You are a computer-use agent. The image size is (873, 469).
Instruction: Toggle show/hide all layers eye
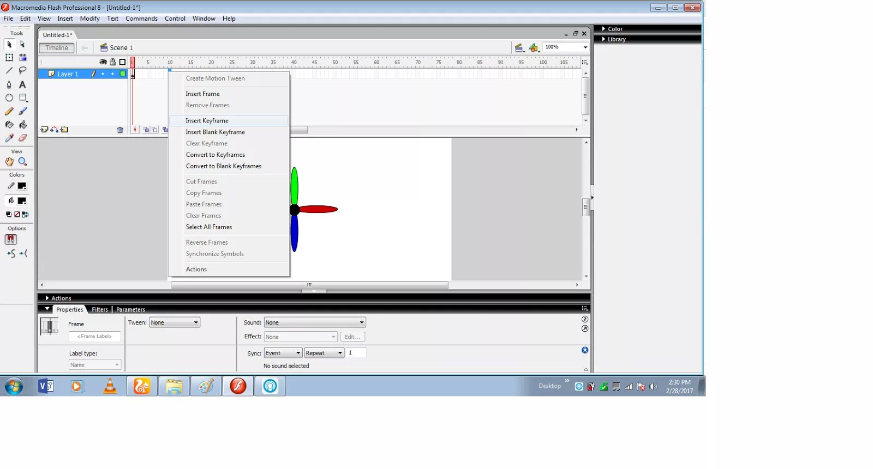tap(103, 62)
